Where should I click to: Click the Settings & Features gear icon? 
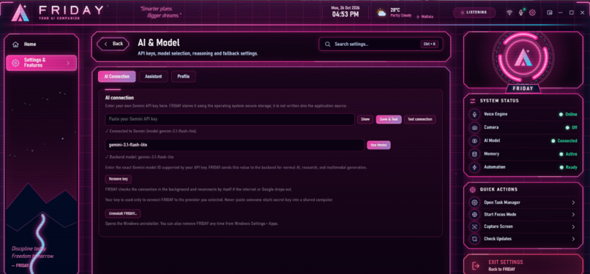click(x=15, y=63)
